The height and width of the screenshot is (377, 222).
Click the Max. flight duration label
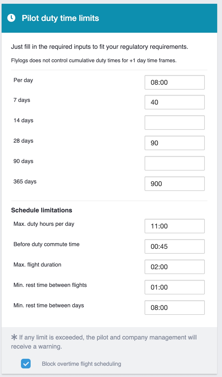click(x=37, y=265)
